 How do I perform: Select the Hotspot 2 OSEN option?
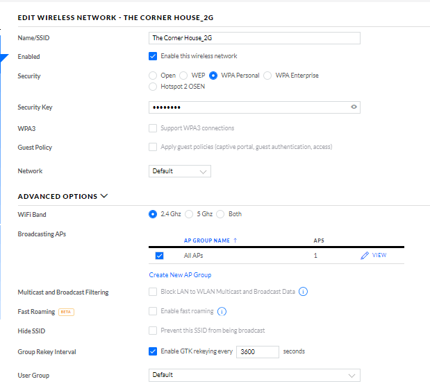point(153,87)
